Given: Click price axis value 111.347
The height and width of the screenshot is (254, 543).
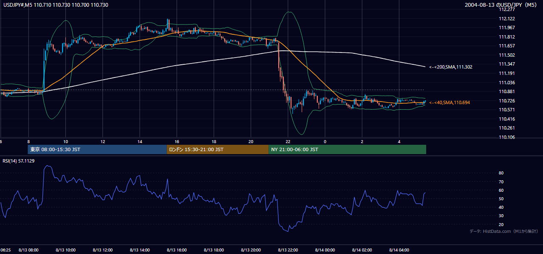Looking at the screenshot, I should (507, 64).
